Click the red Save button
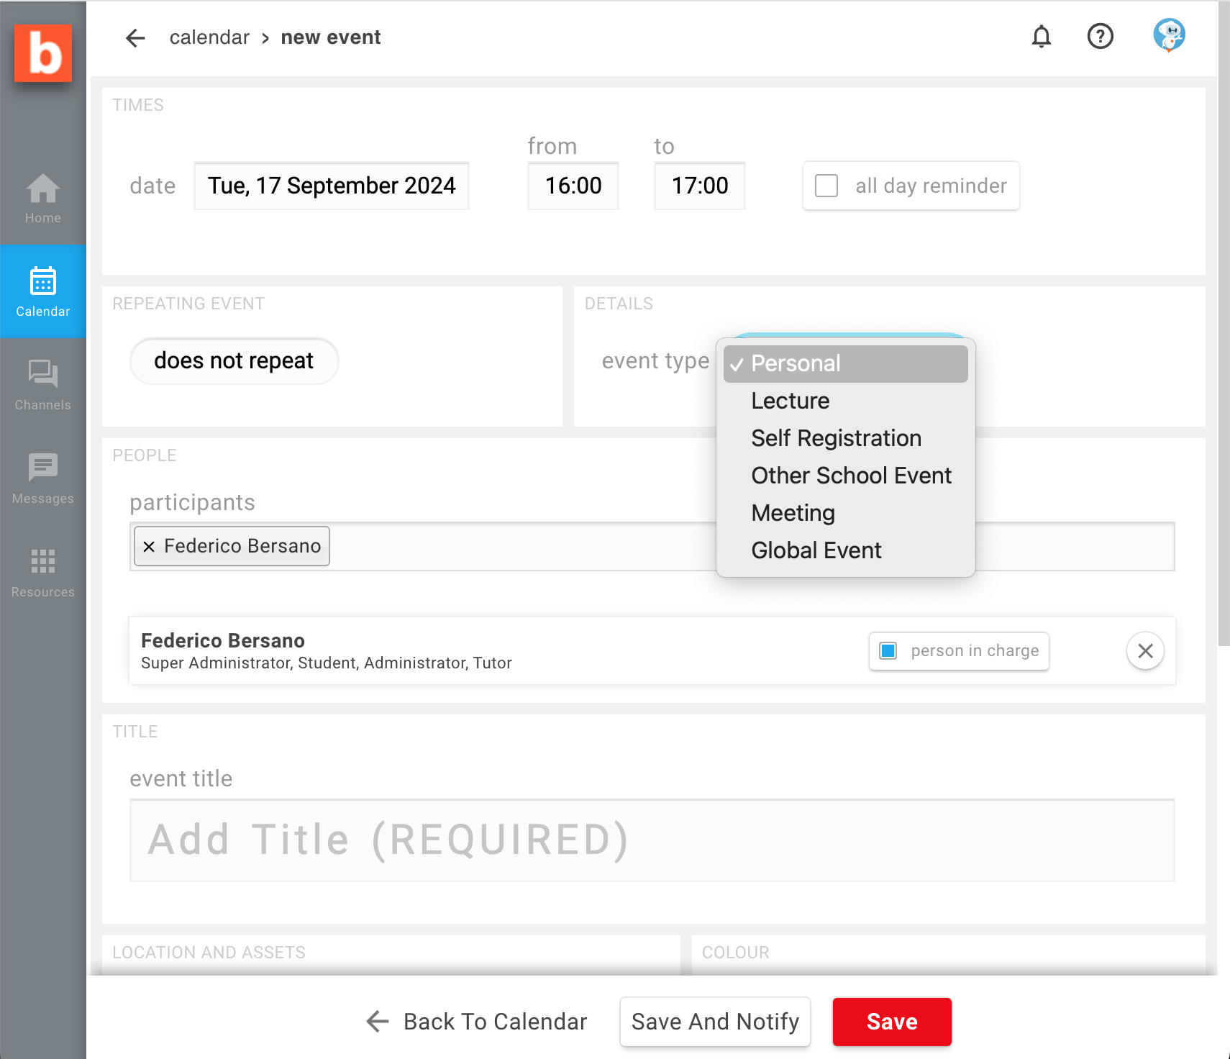 point(891,1022)
